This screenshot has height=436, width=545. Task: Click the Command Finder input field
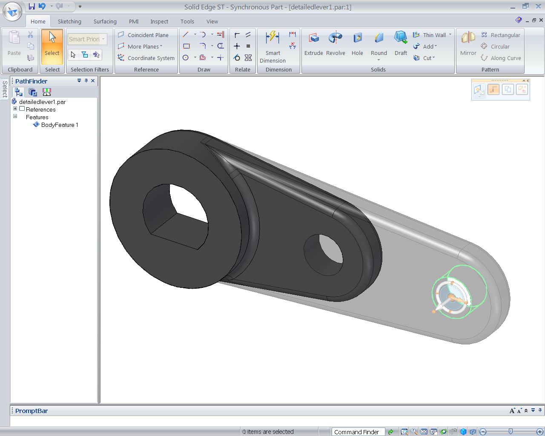(x=358, y=432)
